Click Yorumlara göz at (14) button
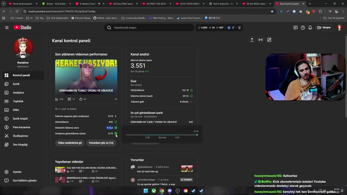Viewport: 347px width, 195px height. (101, 143)
